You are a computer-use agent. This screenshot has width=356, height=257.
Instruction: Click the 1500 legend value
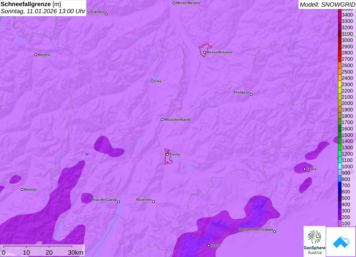tap(347, 135)
